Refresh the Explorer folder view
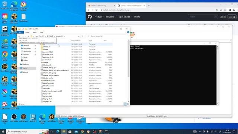This screenshot has height=134, width=238. coord(83,36)
